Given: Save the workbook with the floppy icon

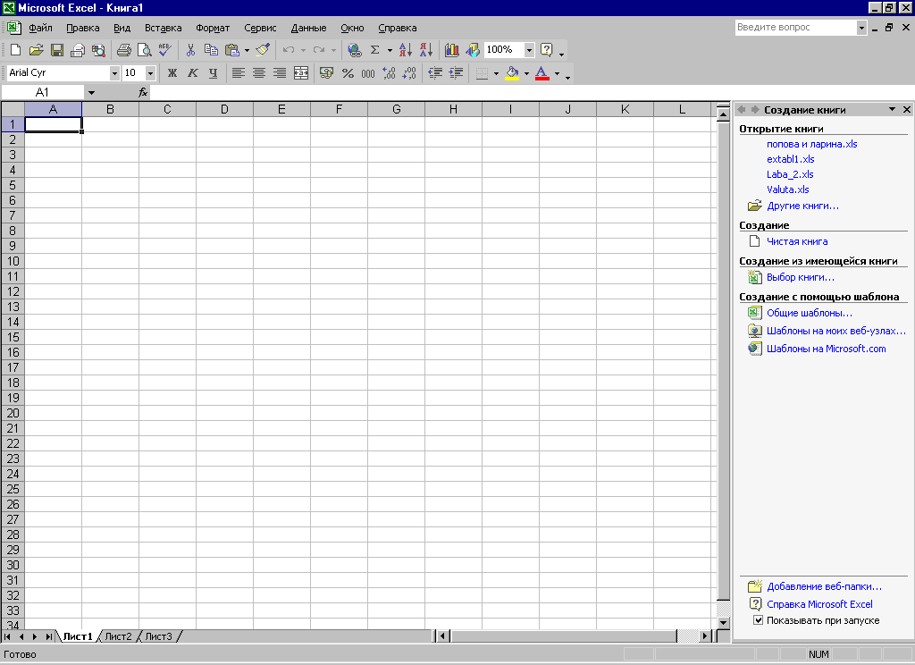Looking at the screenshot, I should (57, 50).
